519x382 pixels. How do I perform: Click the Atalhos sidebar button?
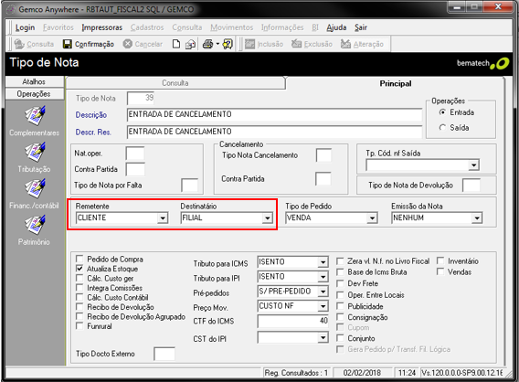(35, 81)
